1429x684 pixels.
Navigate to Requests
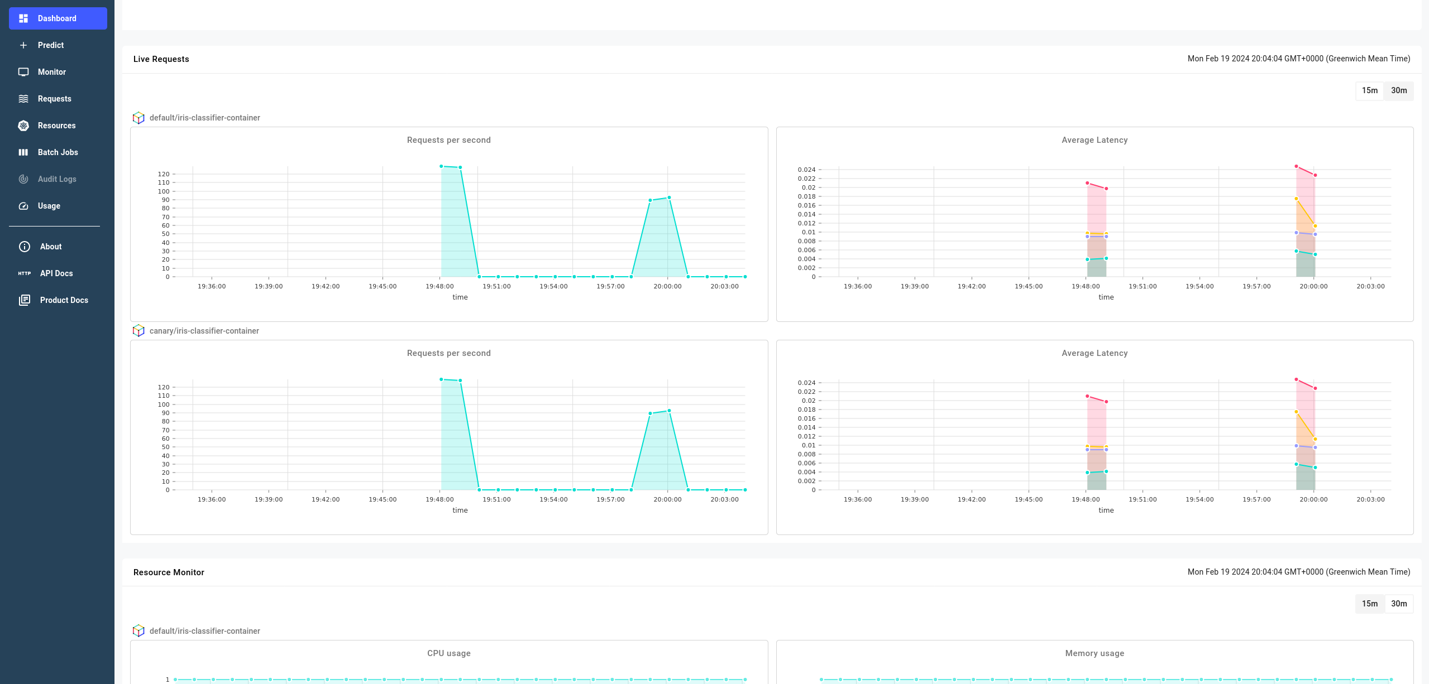click(58, 99)
